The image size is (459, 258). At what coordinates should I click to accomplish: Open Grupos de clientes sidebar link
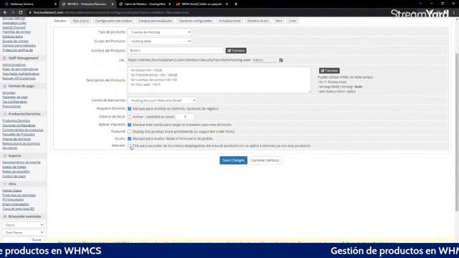coord(16,42)
